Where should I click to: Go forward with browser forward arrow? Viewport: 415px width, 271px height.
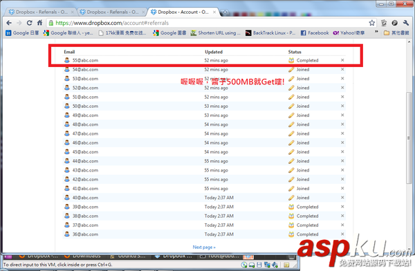coord(19,23)
